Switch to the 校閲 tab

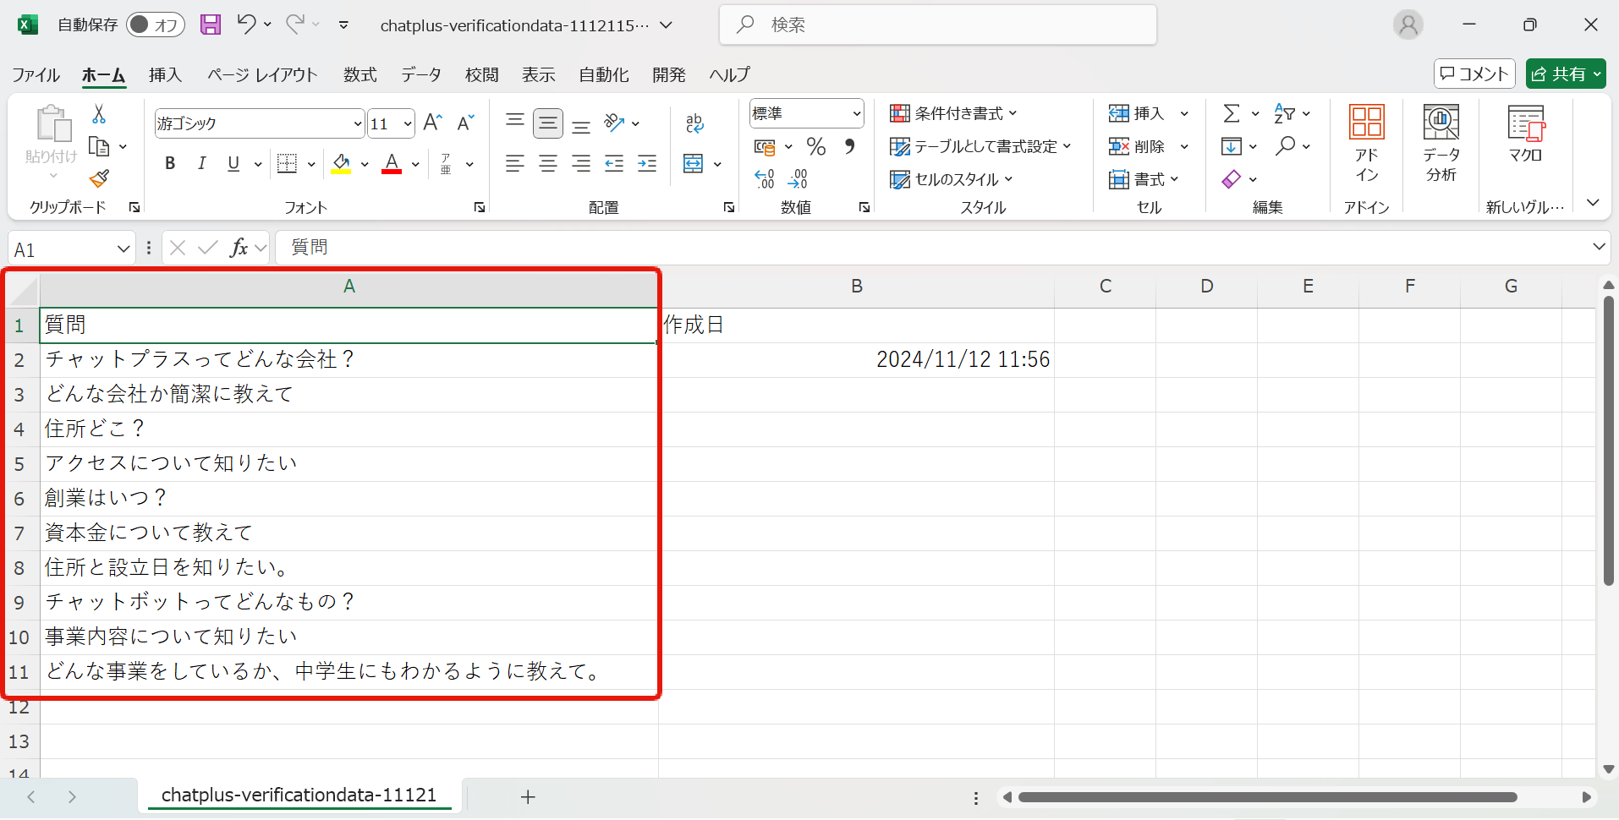pos(481,74)
